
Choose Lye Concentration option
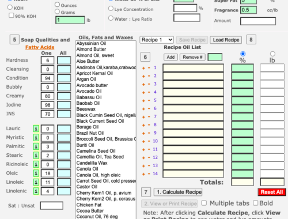[x=111, y=9]
